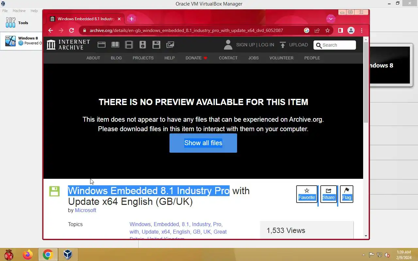The width and height of the screenshot is (418, 261).
Task: Open the browser side panel
Action: point(340,30)
